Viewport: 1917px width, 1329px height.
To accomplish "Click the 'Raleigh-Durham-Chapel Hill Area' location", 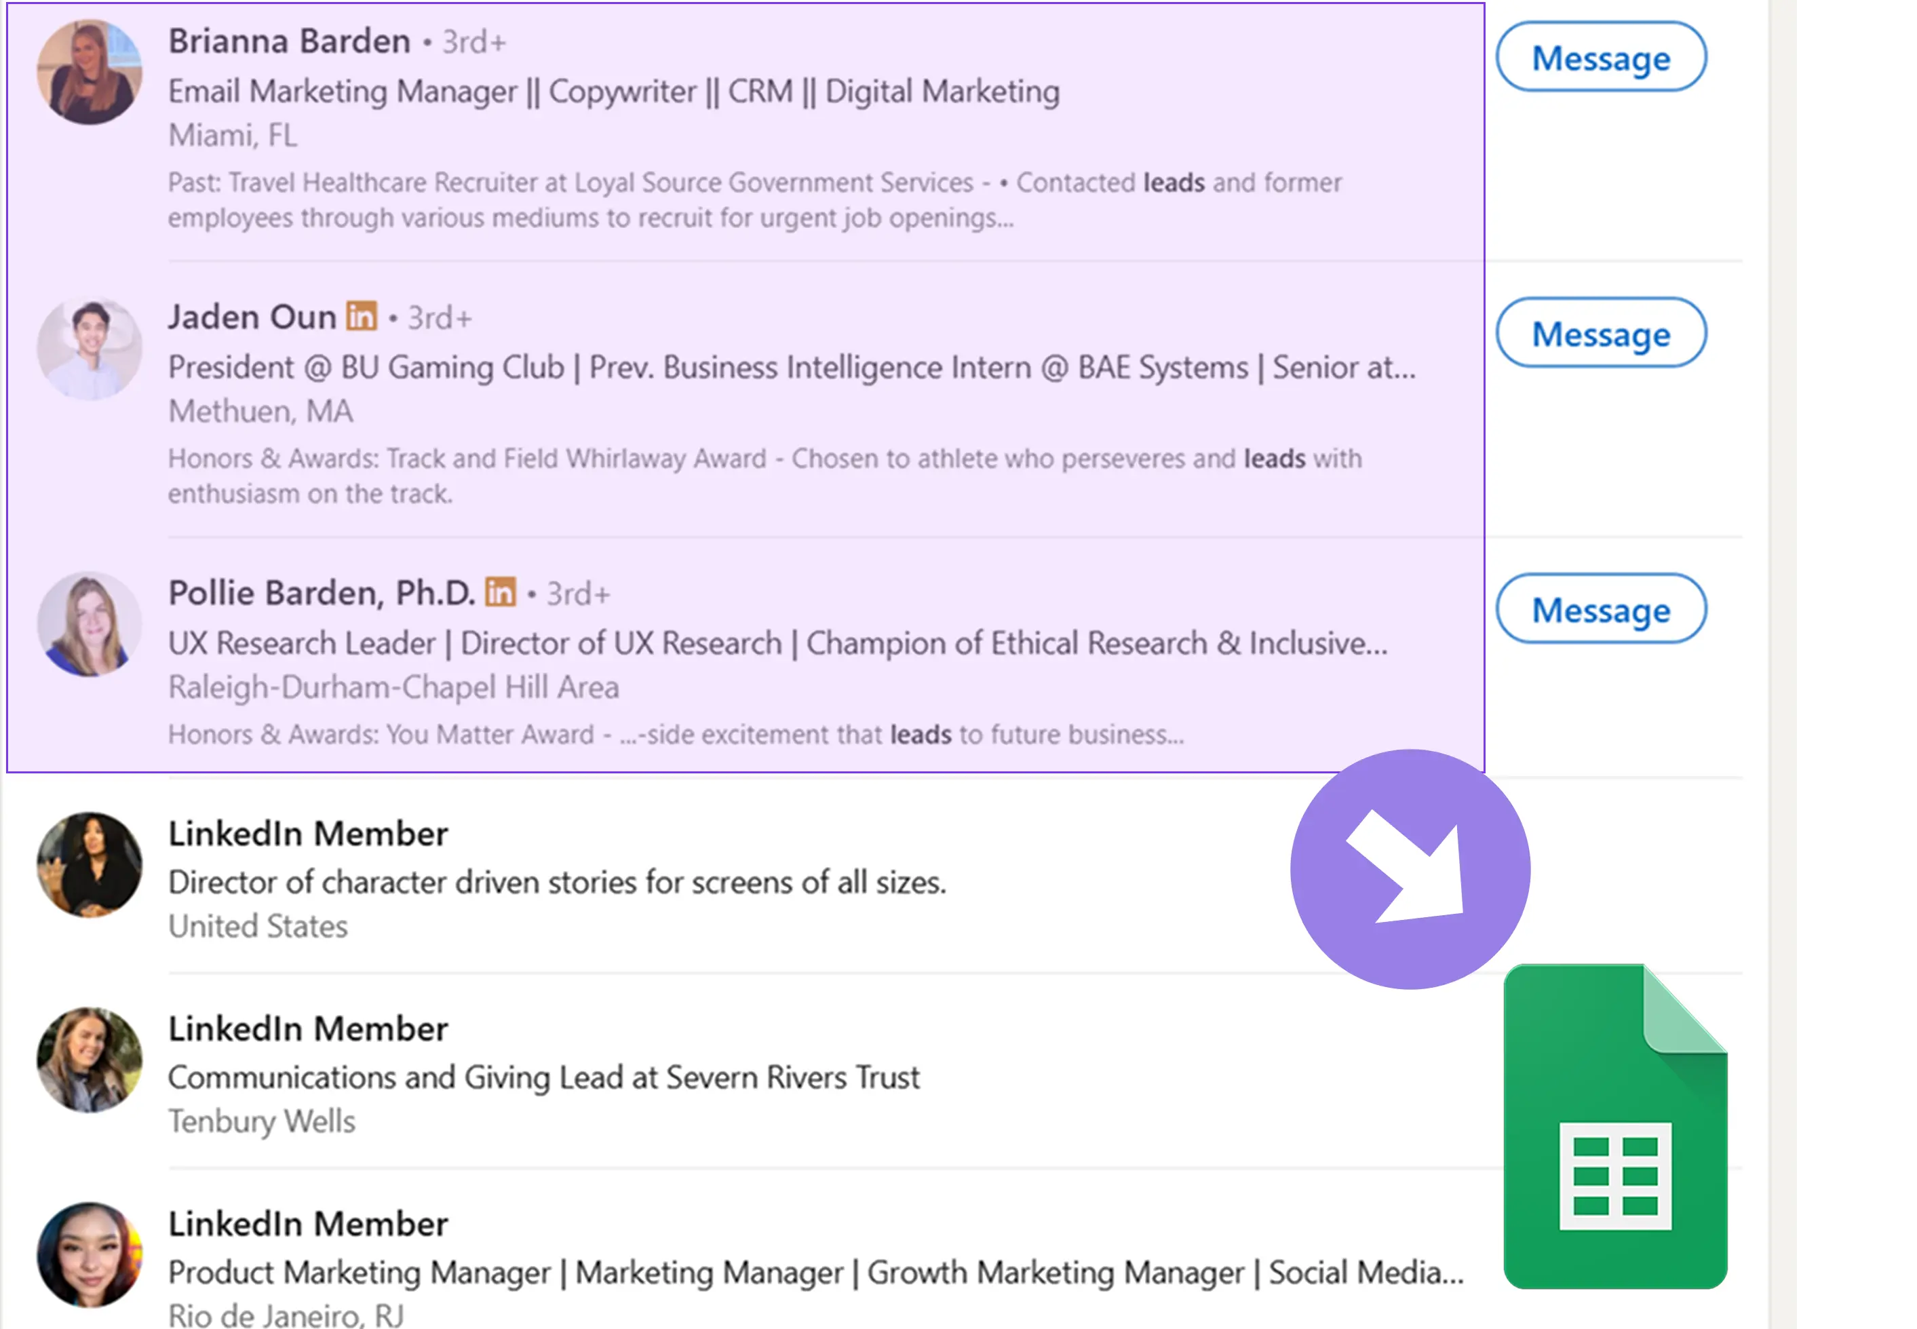I will coord(393,687).
